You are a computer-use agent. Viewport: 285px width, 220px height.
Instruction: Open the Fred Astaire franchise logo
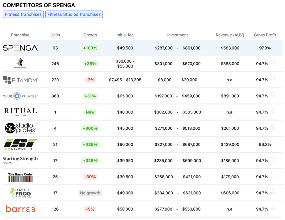tap(20, 64)
